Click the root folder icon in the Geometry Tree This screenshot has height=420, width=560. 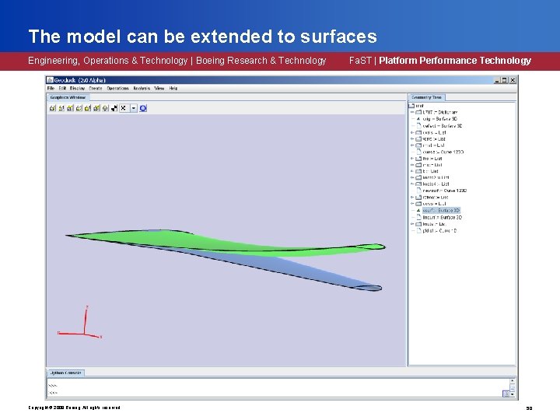pyautogui.click(x=411, y=106)
